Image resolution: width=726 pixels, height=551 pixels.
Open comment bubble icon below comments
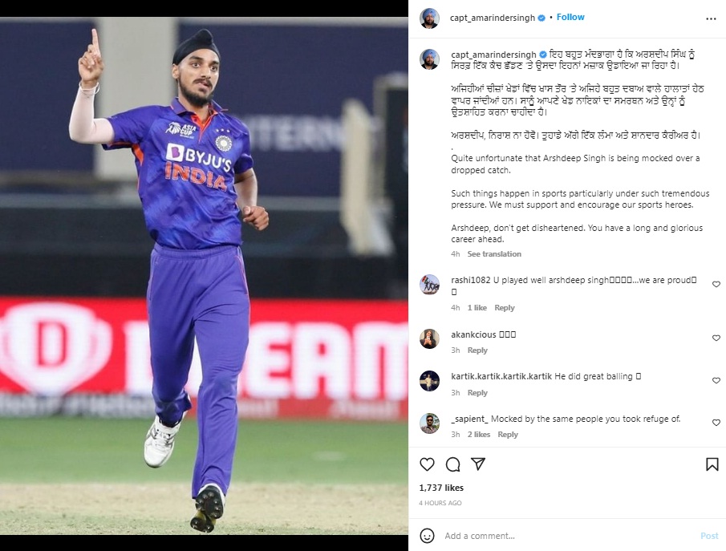452,464
